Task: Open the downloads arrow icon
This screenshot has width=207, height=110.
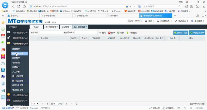Action: click(x=204, y=6)
